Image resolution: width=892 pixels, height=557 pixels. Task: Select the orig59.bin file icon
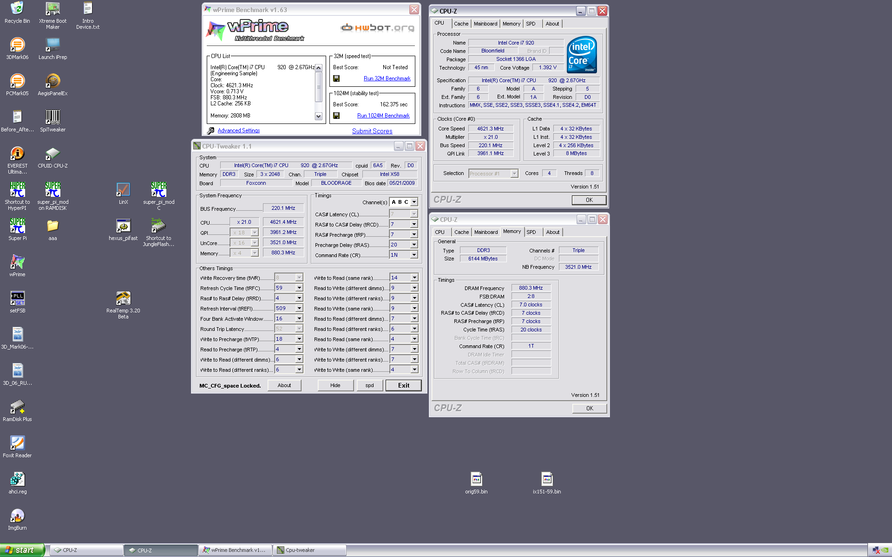pos(476,483)
